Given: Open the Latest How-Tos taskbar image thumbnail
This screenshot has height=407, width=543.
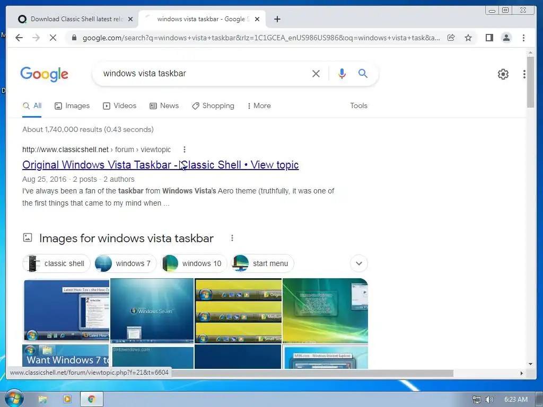Looking at the screenshot, I should coord(66,311).
